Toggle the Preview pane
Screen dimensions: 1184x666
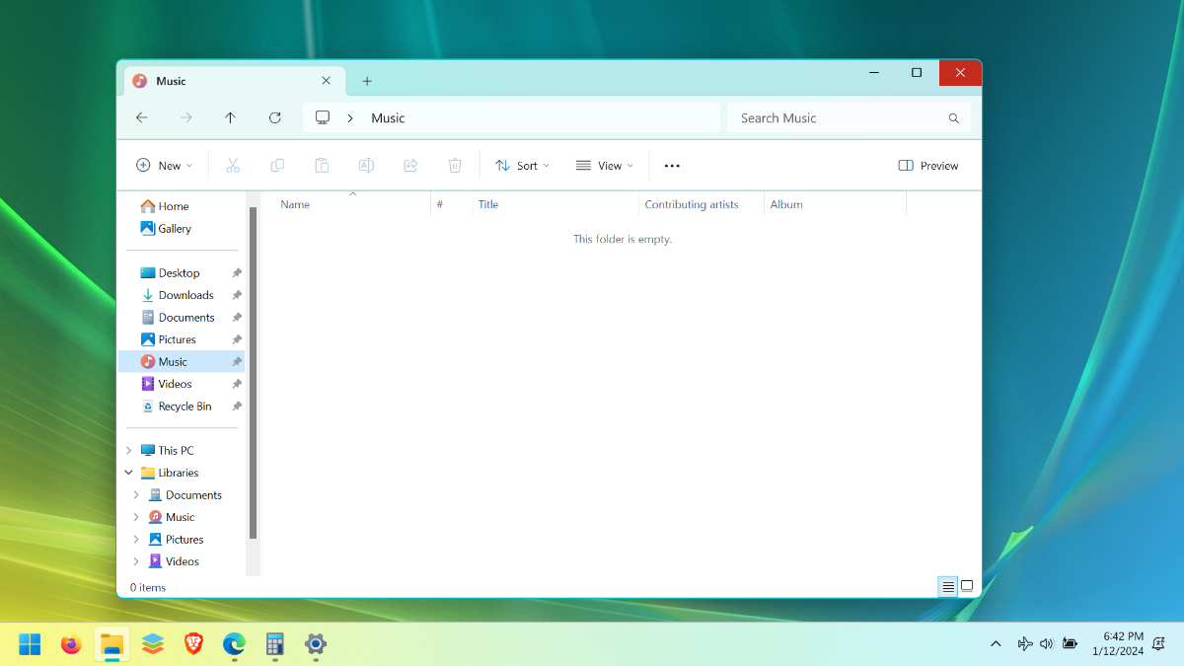928,166
